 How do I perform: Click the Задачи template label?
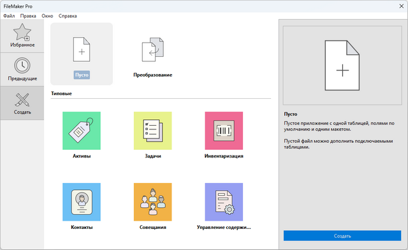(x=153, y=156)
